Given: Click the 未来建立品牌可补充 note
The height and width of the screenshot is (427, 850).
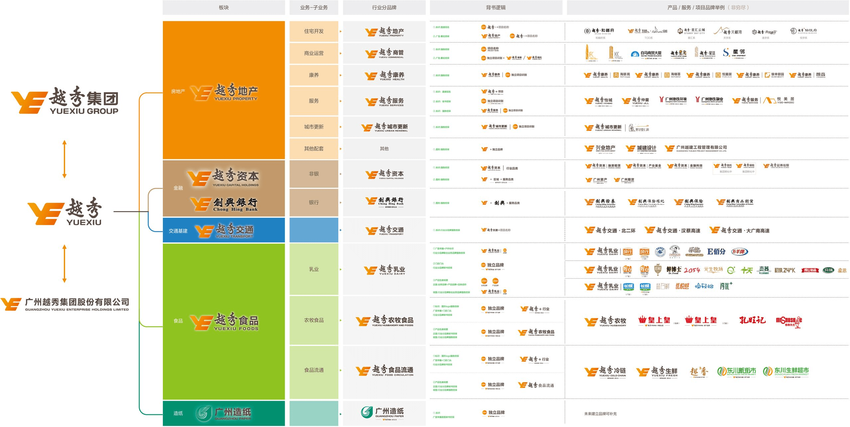Looking at the screenshot, I should pos(600,414).
